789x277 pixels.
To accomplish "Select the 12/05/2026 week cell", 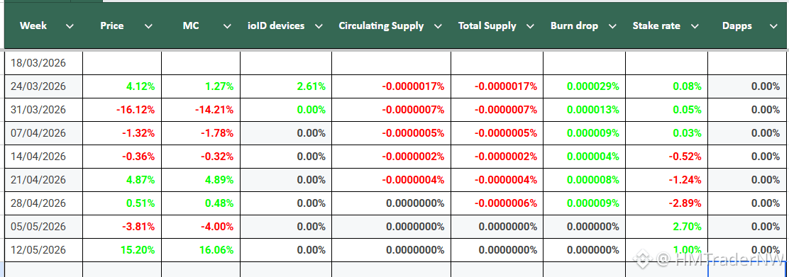I will pos(44,250).
